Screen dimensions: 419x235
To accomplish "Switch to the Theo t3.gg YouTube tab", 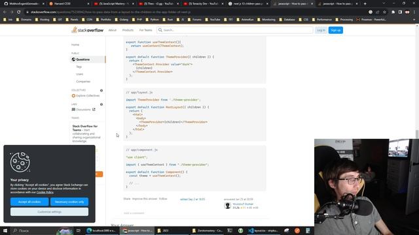I will [158, 4].
